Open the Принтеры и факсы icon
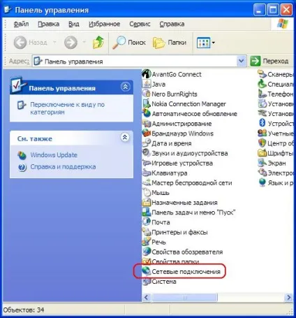This screenshot has width=296, height=318. point(147,232)
